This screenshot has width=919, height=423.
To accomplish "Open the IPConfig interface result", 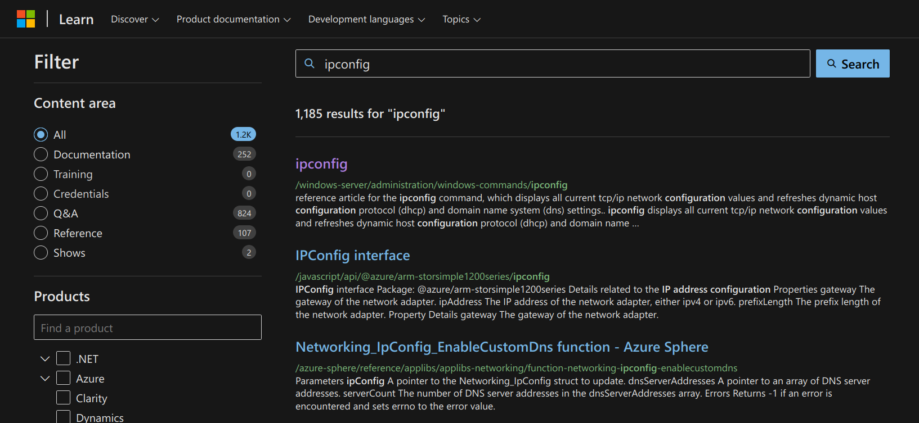I will tap(352, 256).
